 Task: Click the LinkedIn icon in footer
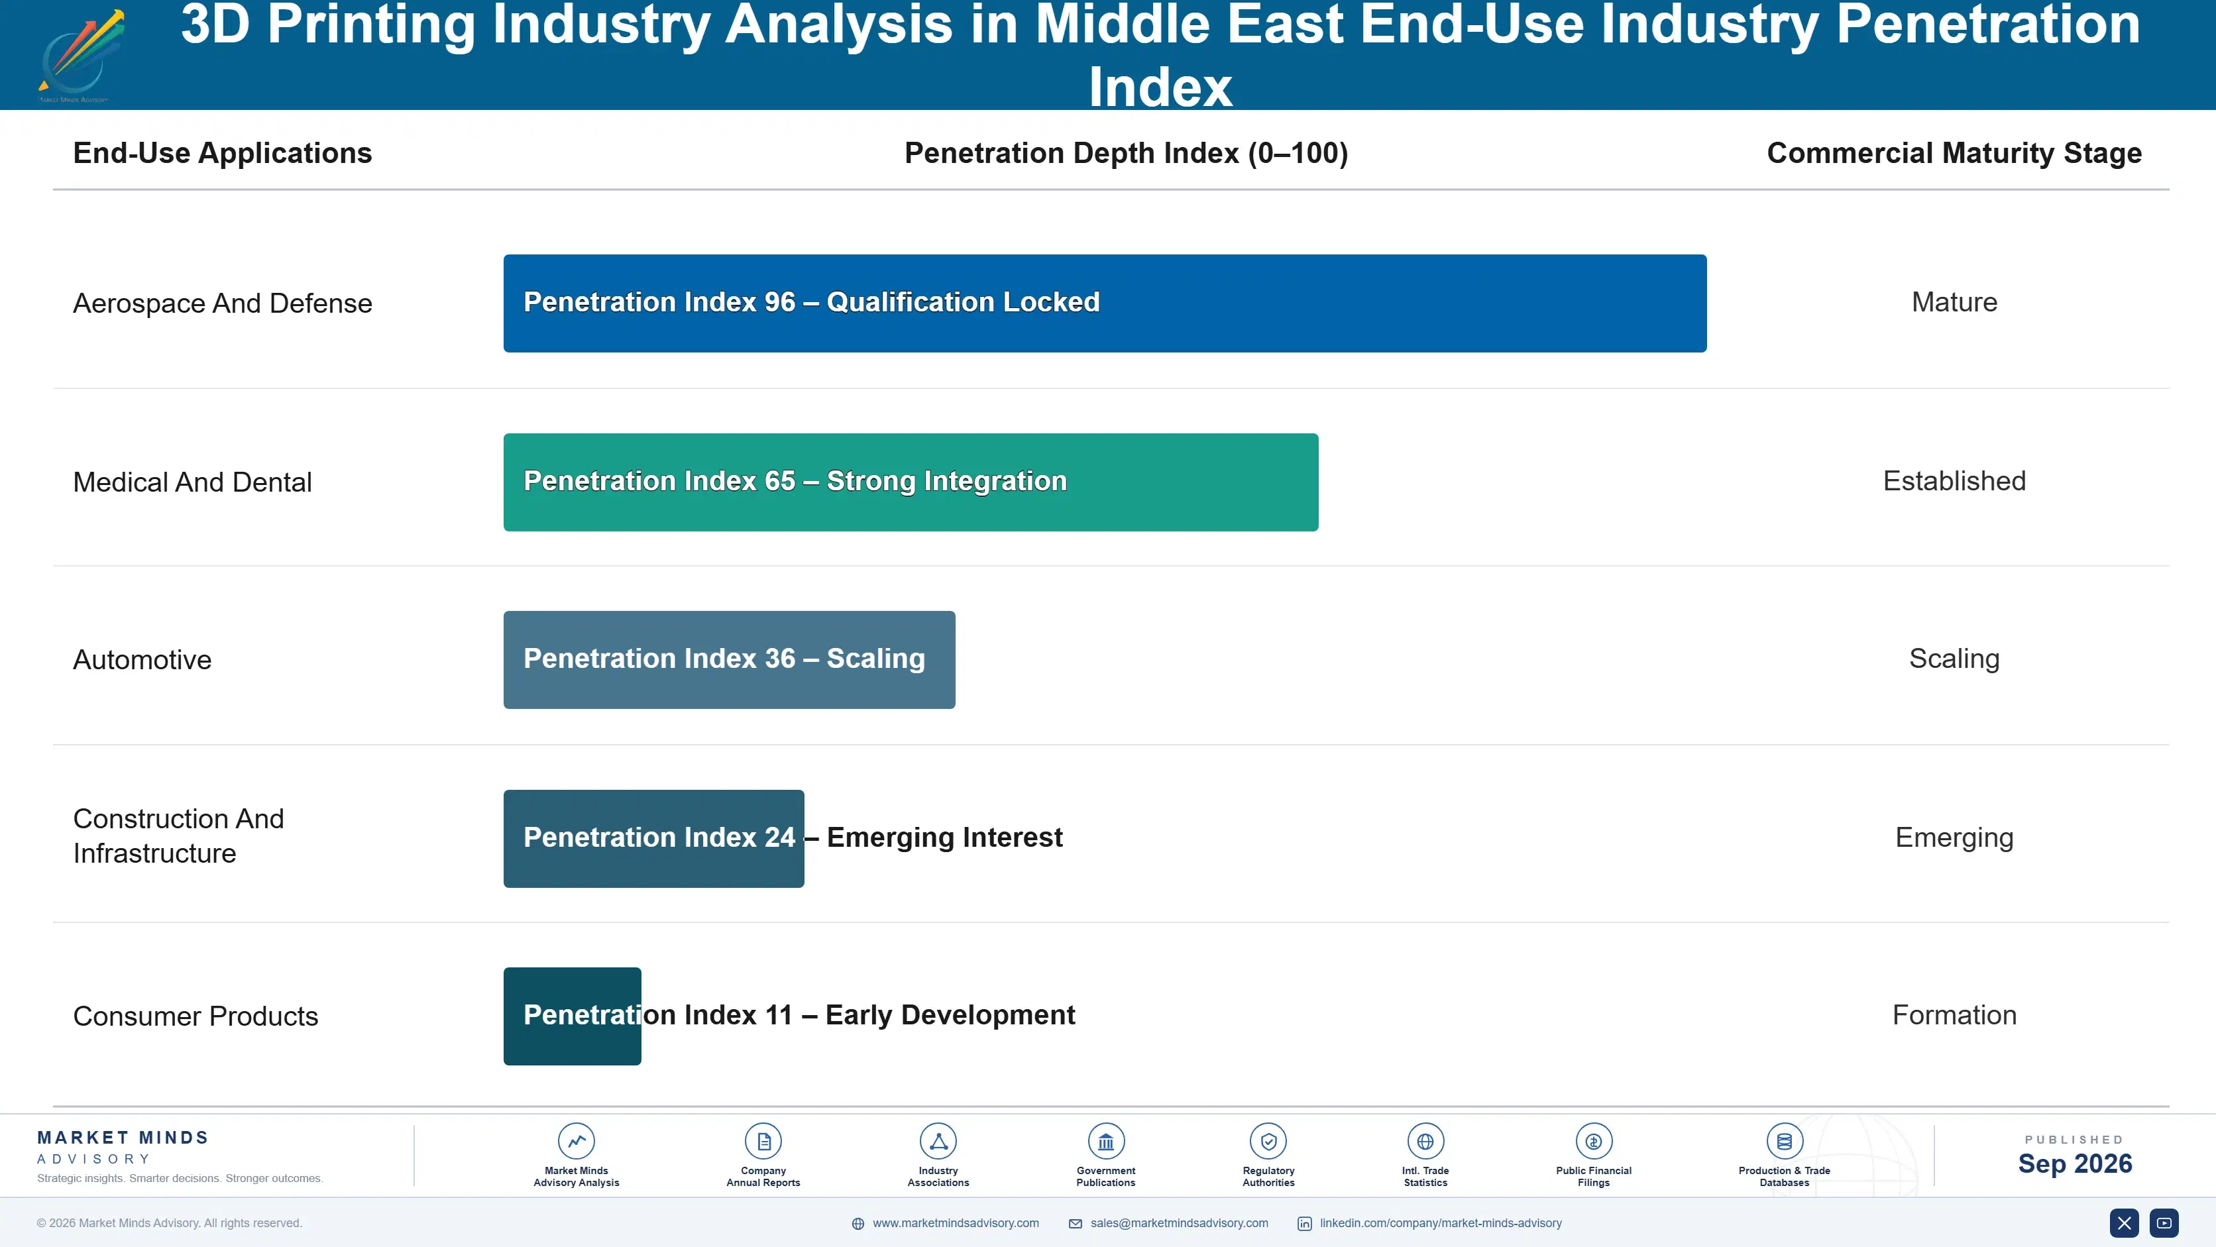[x=1304, y=1224]
